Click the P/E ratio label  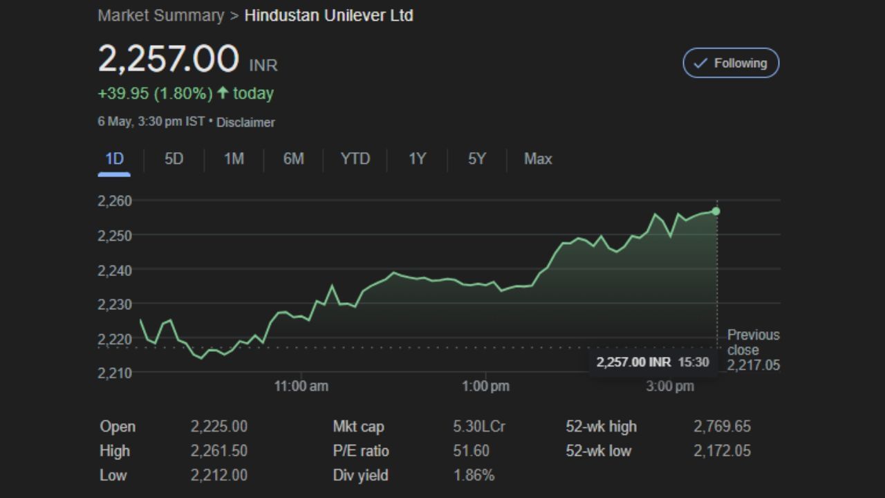pyautogui.click(x=361, y=451)
